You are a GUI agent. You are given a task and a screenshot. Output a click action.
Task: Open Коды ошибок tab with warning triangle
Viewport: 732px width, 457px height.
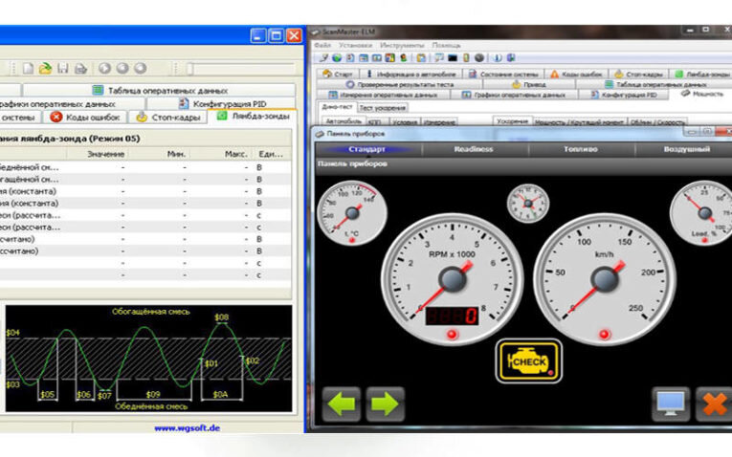[577, 74]
